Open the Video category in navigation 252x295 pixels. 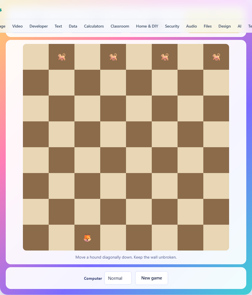point(17,26)
